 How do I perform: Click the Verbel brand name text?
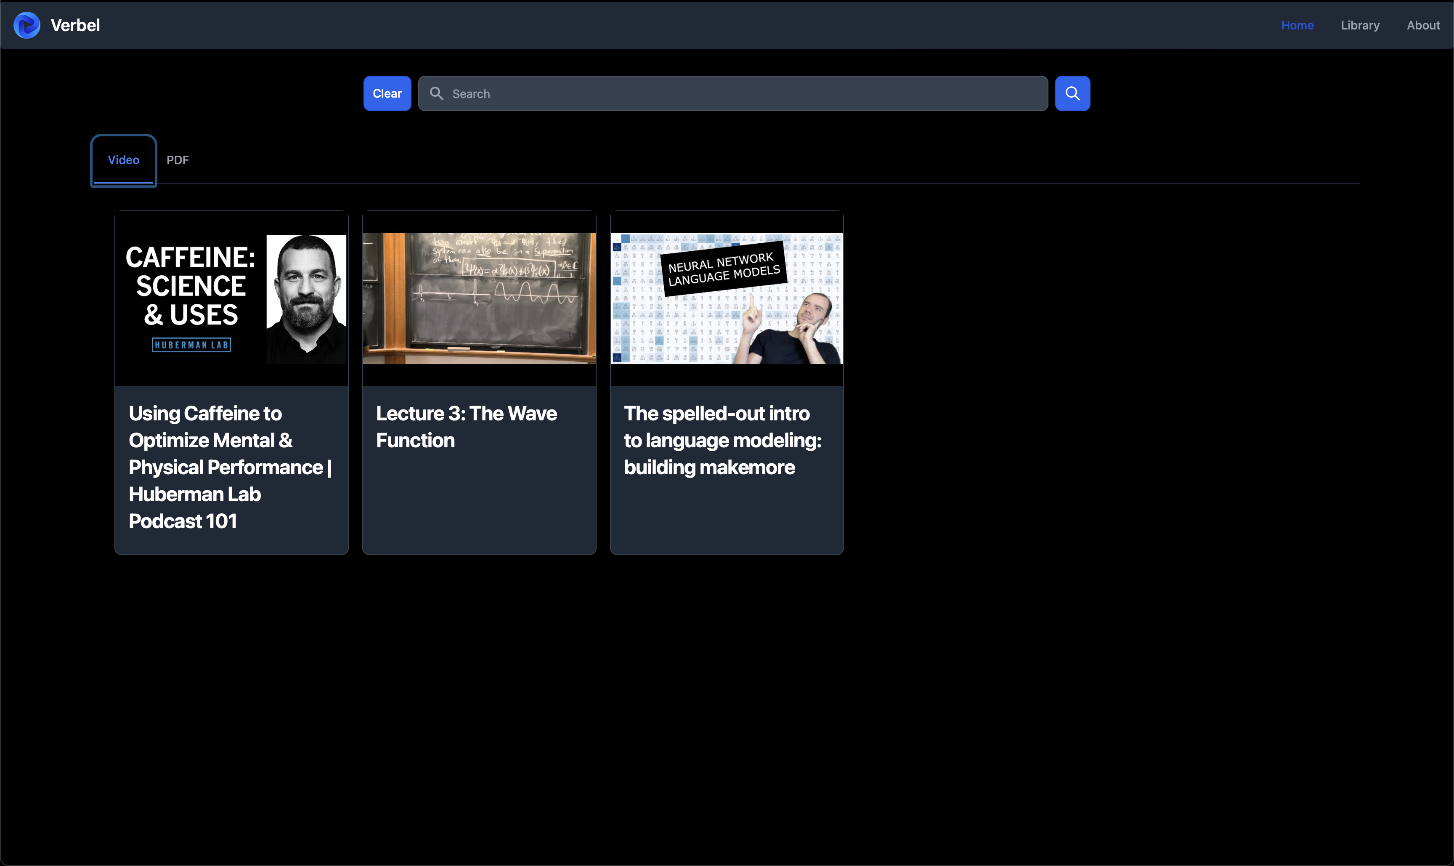[x=75, y=25]
